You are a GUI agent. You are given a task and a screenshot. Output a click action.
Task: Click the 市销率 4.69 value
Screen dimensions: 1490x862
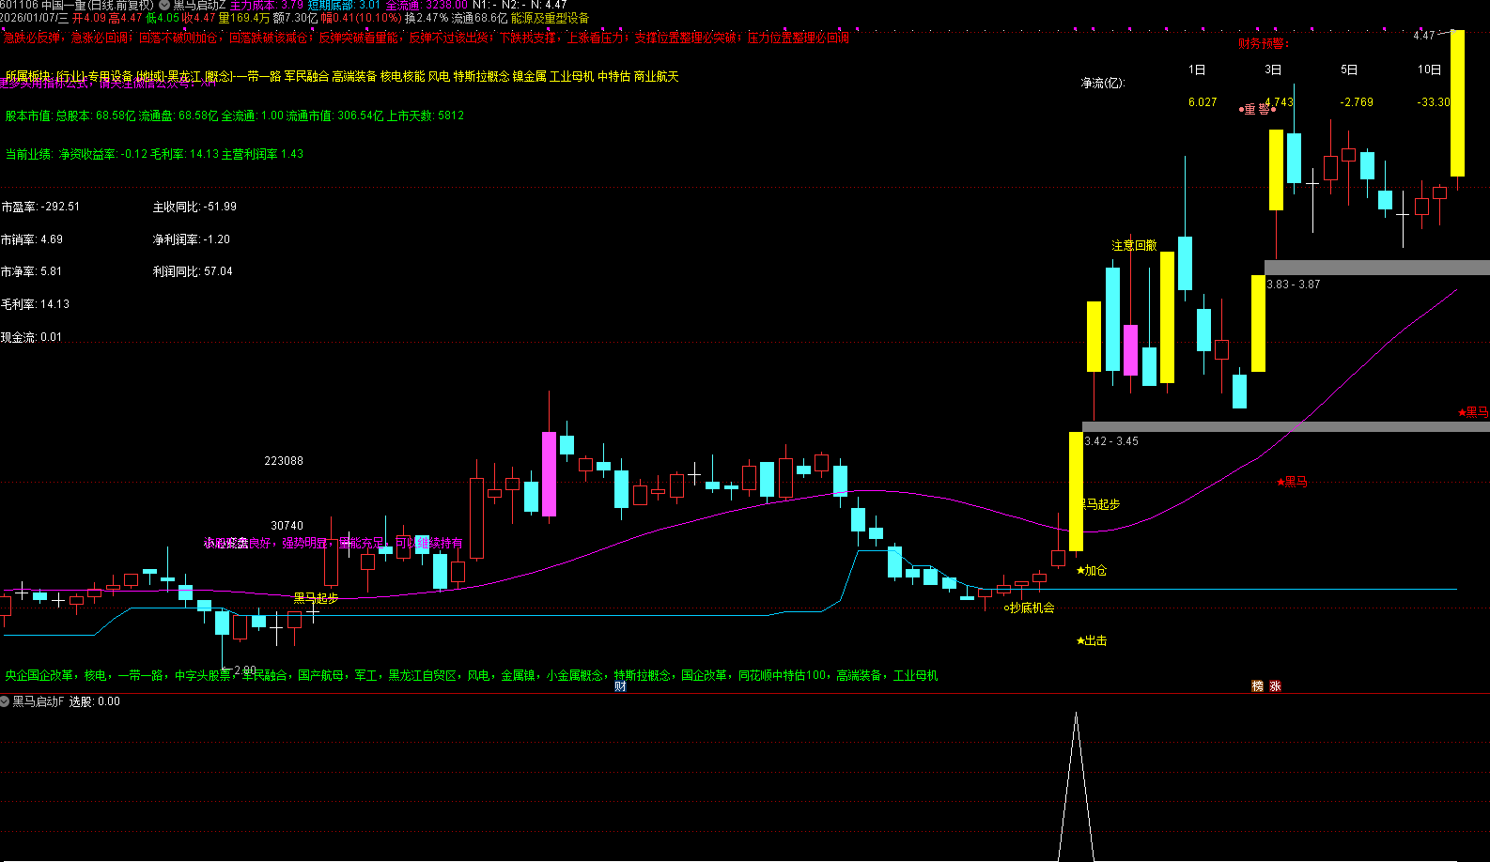click(32, 239)
